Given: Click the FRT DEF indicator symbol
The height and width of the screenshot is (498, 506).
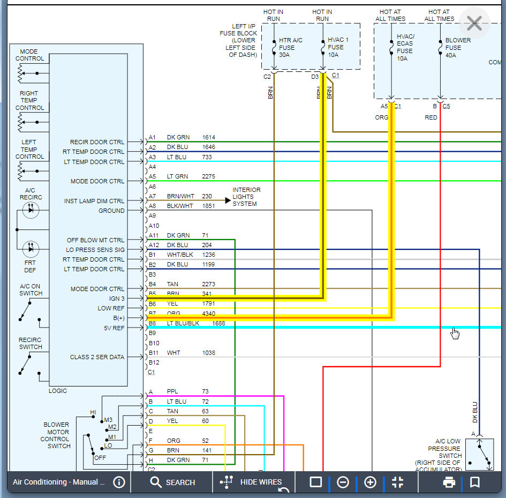Looking at the screenshot, I should pyautogui.click(x=31, y=249).
